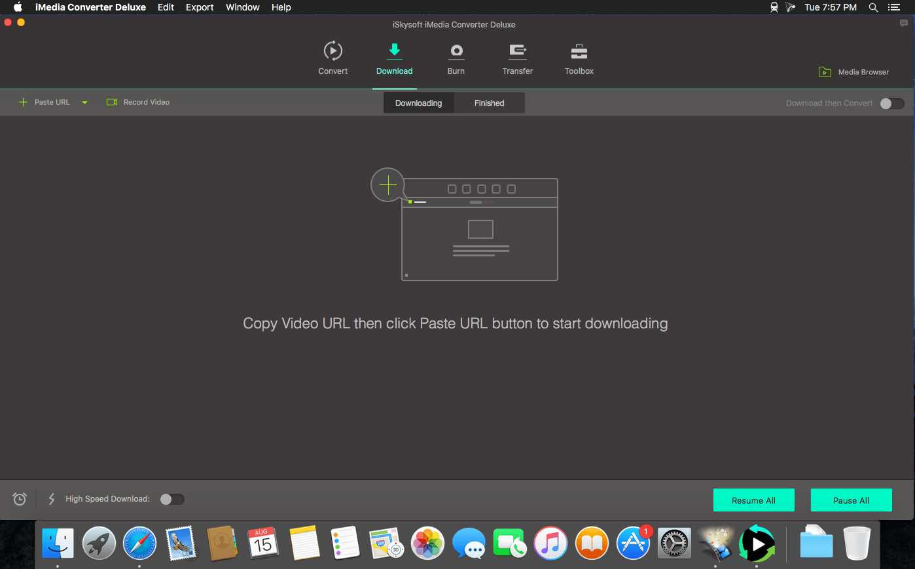
Task: Click the 'Copy Video URL then click Paste URL' text
Action: tap(456, 324)
